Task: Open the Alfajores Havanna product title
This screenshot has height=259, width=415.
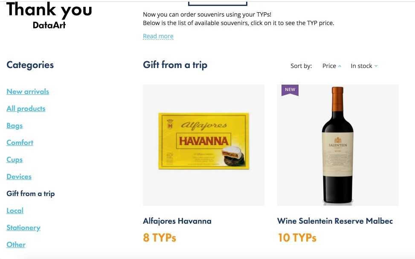Action: 177,221
